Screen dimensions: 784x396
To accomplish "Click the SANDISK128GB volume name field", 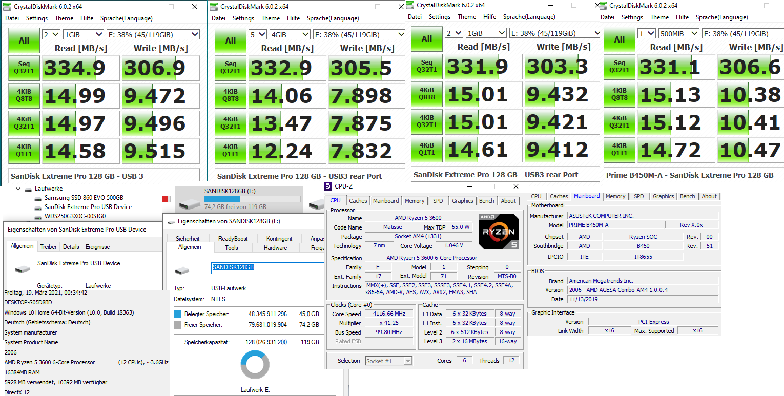I will [x=269, y=267].
